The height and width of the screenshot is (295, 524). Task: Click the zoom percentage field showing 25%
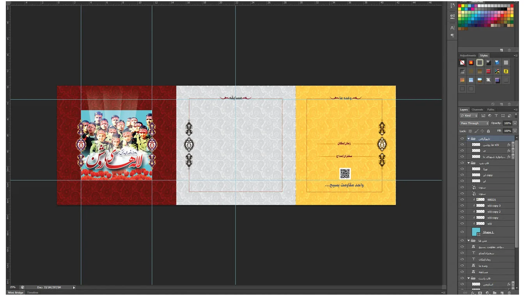[x=13, y=287]
